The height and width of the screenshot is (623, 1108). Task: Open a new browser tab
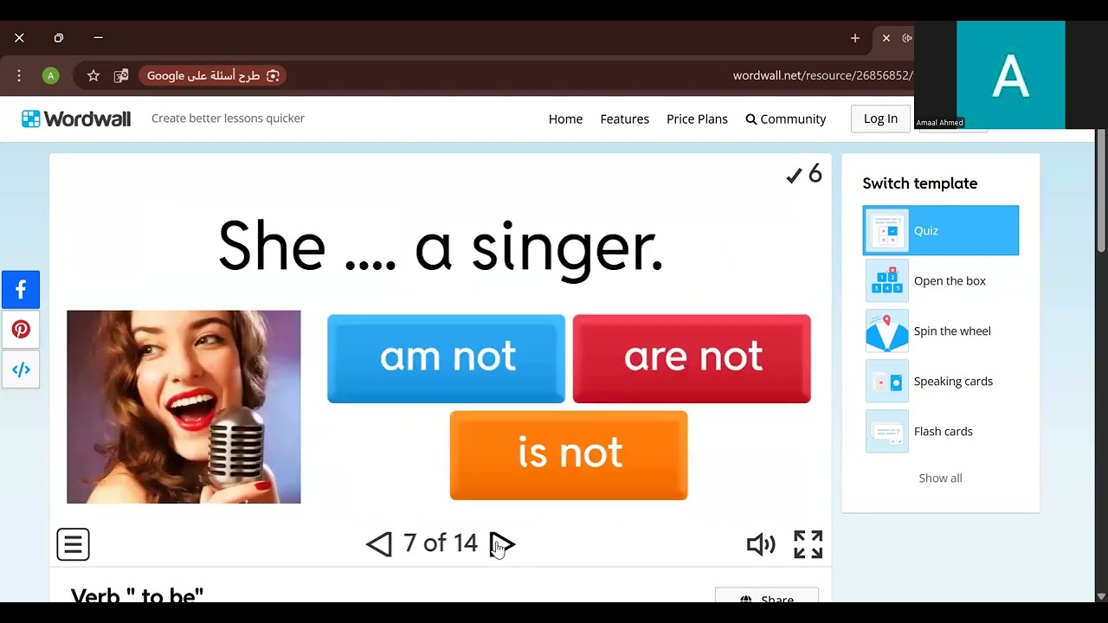(x=855, y=38)
